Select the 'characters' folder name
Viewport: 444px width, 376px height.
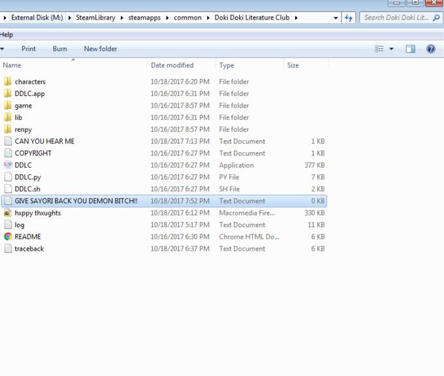30,82
